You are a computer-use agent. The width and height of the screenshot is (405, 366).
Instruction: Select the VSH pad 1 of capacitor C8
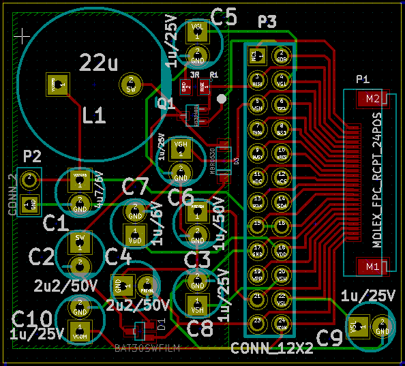(x=197, y=305)
